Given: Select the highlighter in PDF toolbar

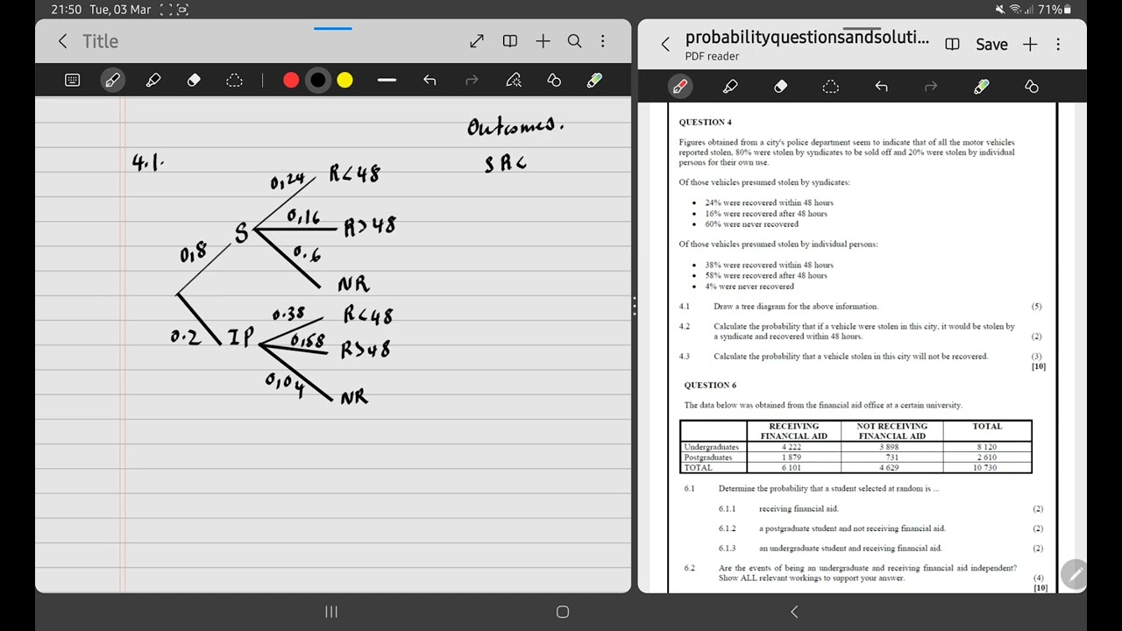Looking at the screenshot, I should point(730,86).
